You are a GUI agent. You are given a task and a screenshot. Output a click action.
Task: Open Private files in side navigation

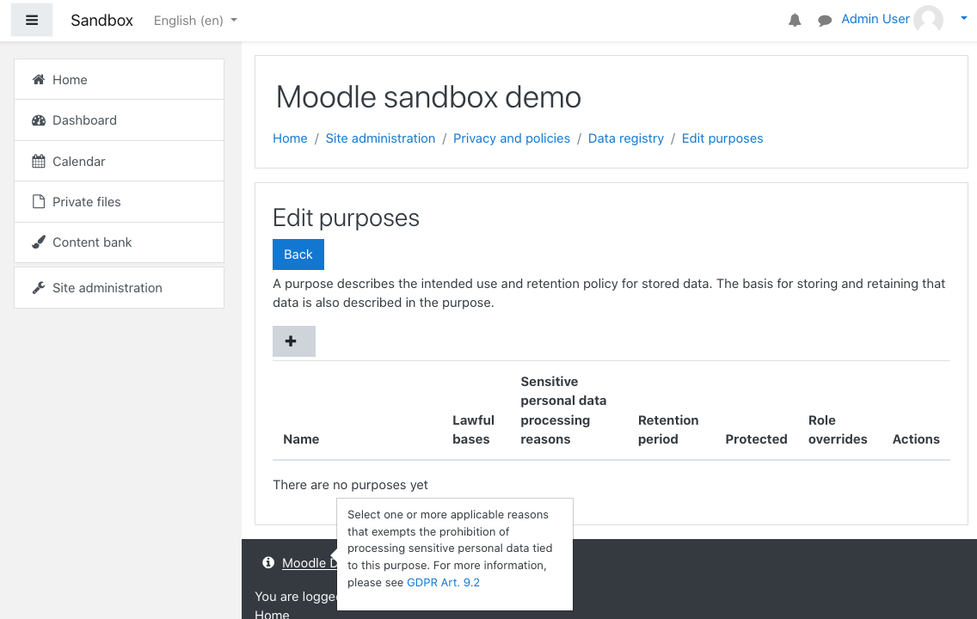119,202
